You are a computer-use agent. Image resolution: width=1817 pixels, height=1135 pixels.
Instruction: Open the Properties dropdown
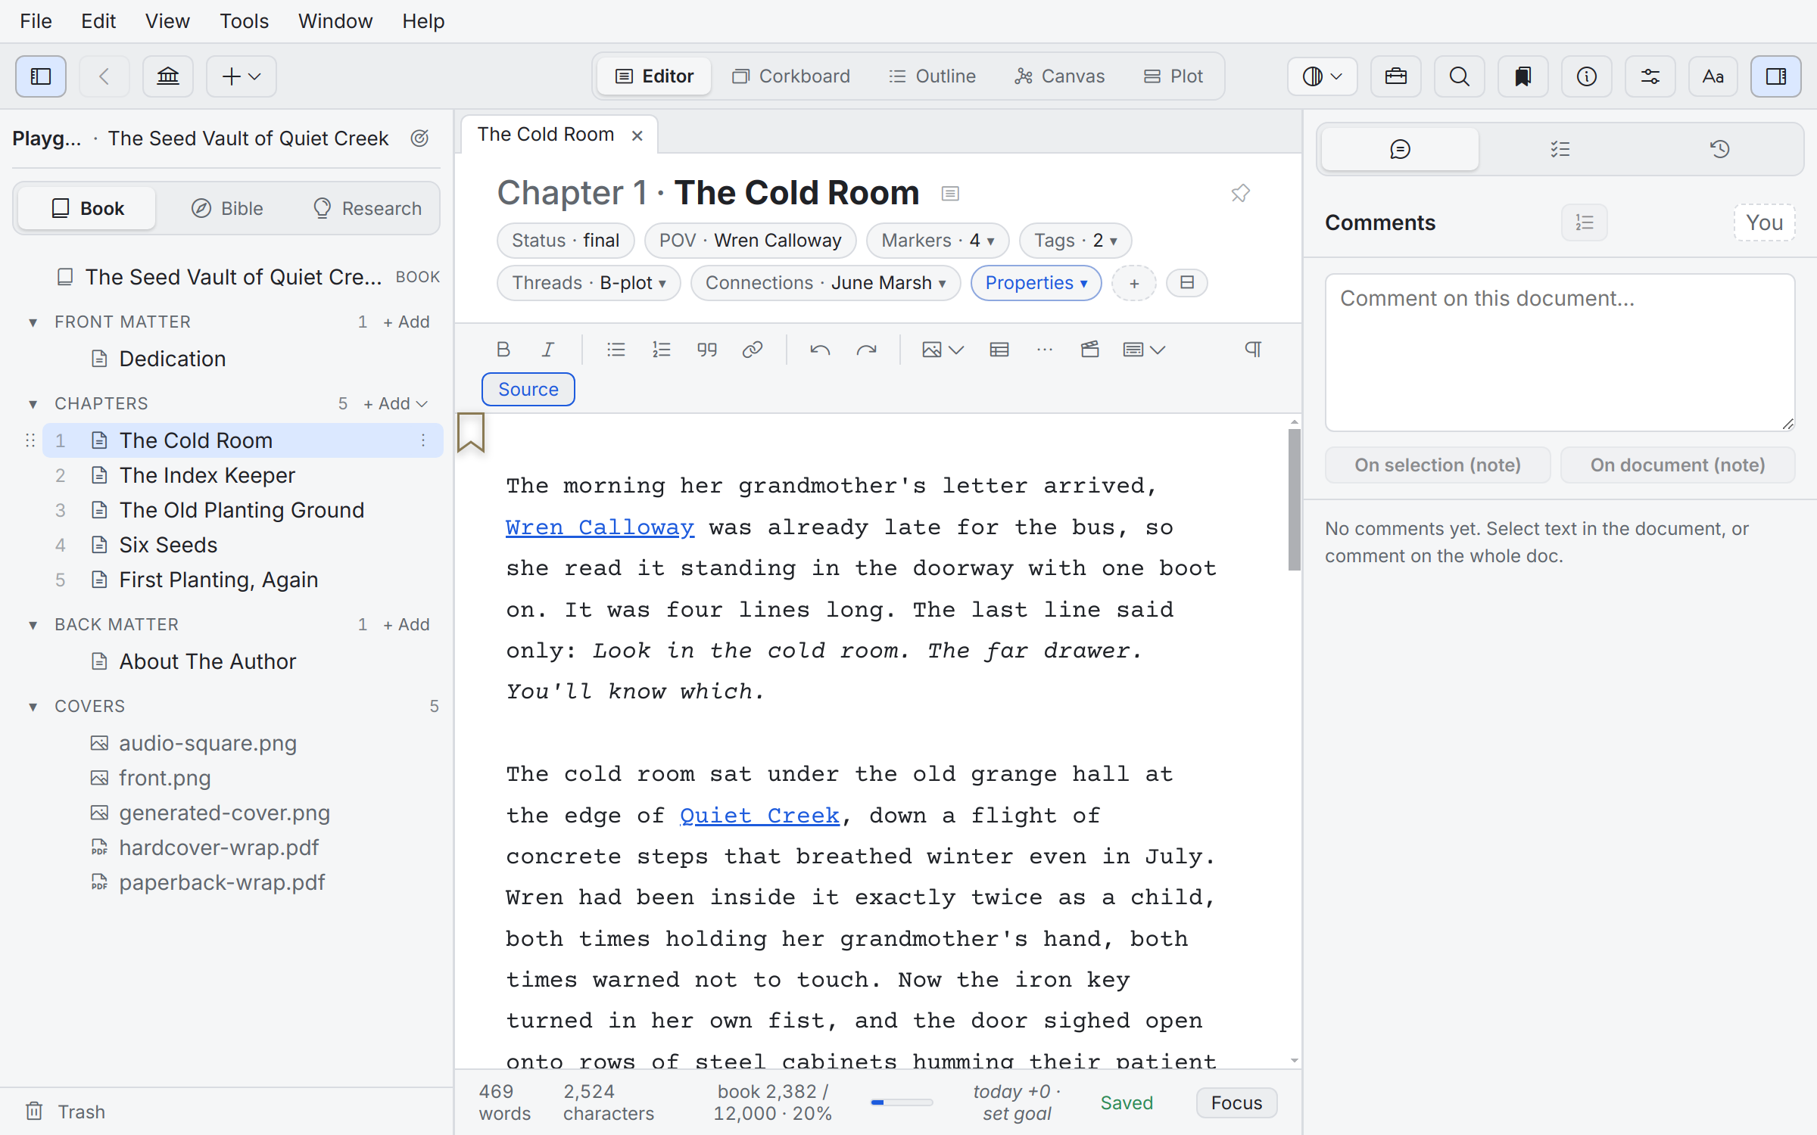point(1036,282)
